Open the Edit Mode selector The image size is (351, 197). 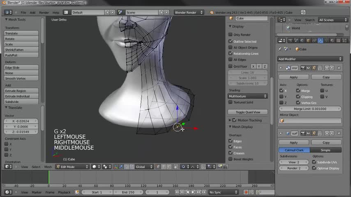coord(72,167)
